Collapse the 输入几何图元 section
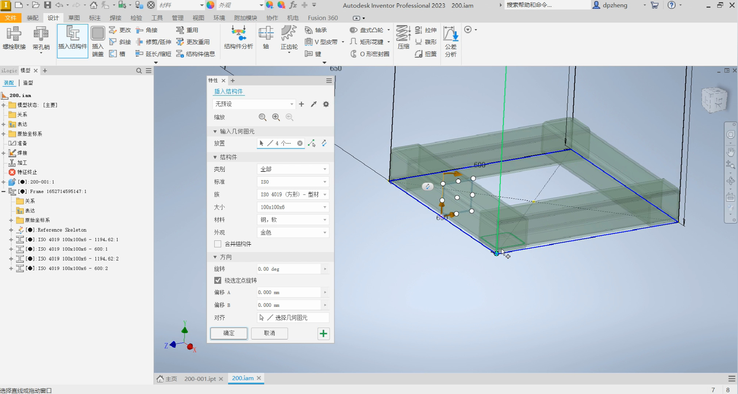The height and width of the screenshot is (394, 738). [215, 131]
